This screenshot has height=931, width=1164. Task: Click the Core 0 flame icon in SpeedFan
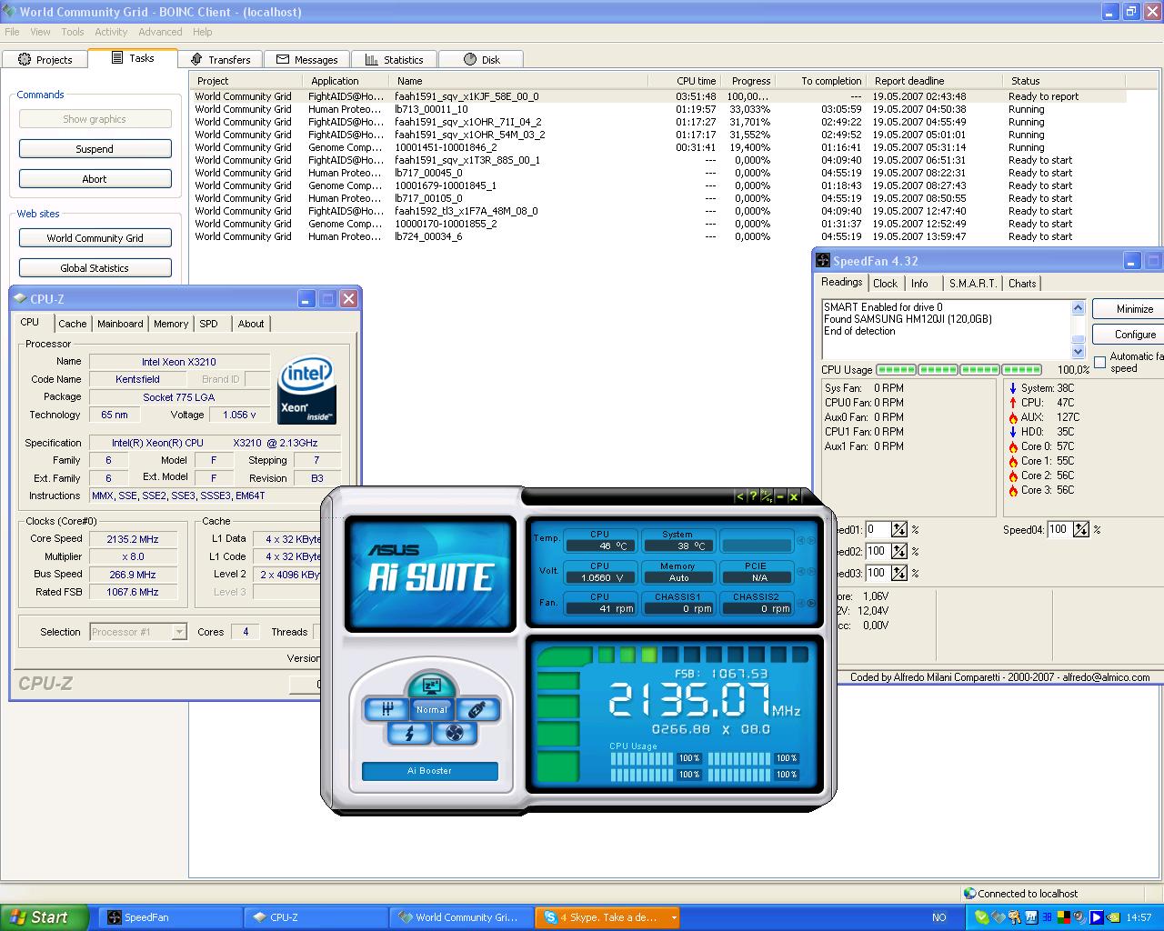(1013, 446)
